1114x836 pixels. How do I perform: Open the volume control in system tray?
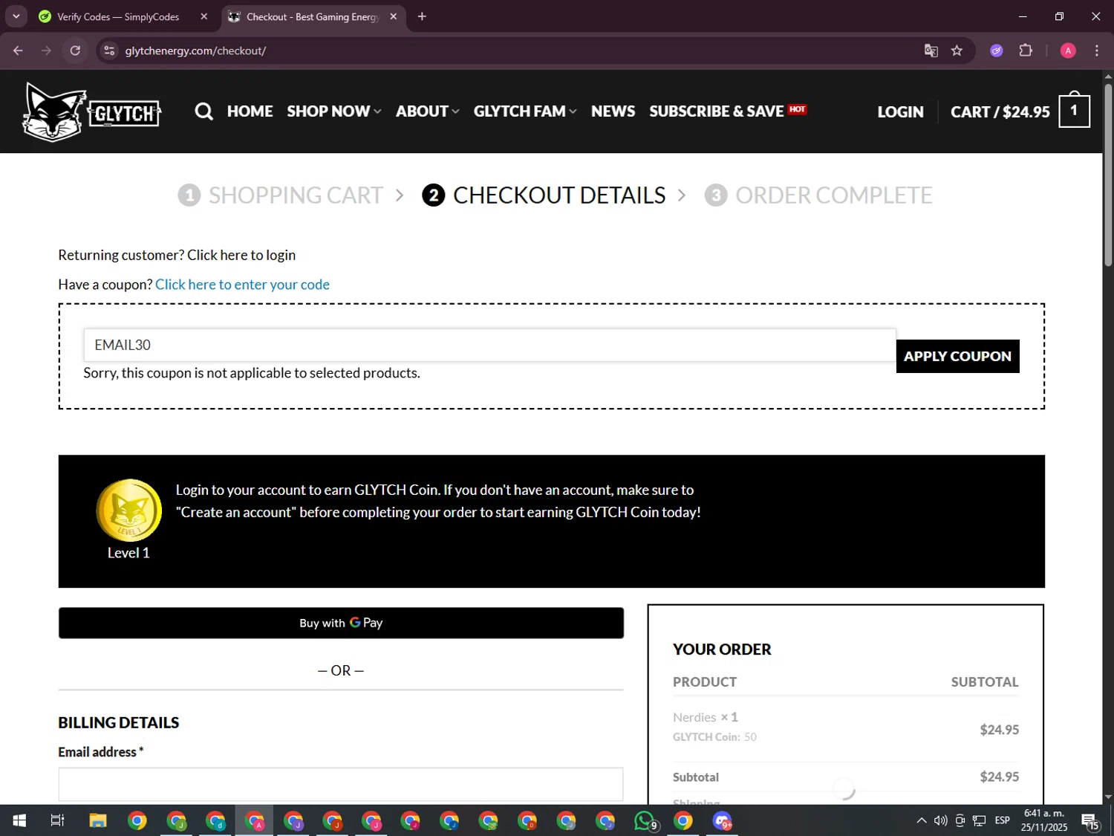[941, 820]
